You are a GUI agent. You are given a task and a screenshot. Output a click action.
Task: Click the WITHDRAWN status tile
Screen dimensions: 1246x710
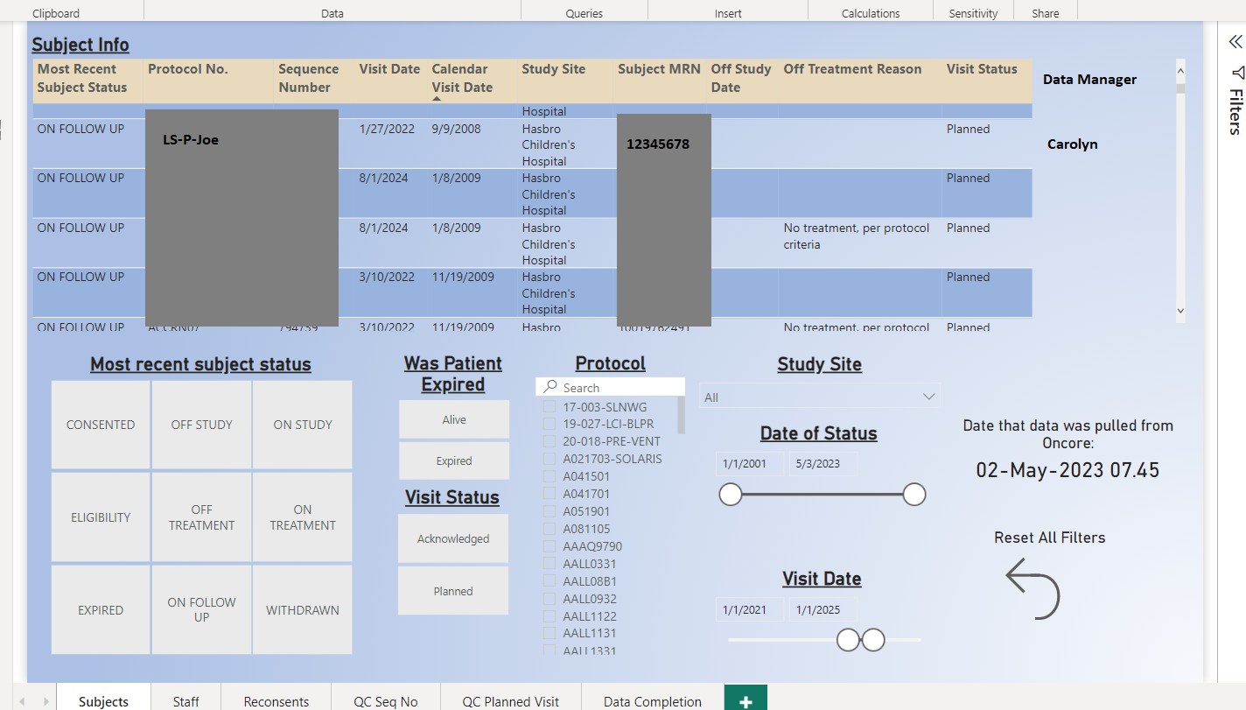point(303,610)
